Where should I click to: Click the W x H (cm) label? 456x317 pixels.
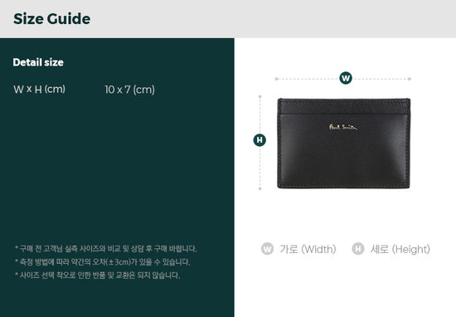click(x=39, y=89)
